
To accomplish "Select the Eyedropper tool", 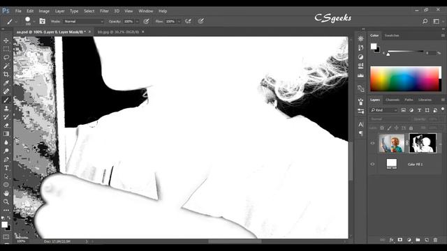I will [x=6, y=83].
